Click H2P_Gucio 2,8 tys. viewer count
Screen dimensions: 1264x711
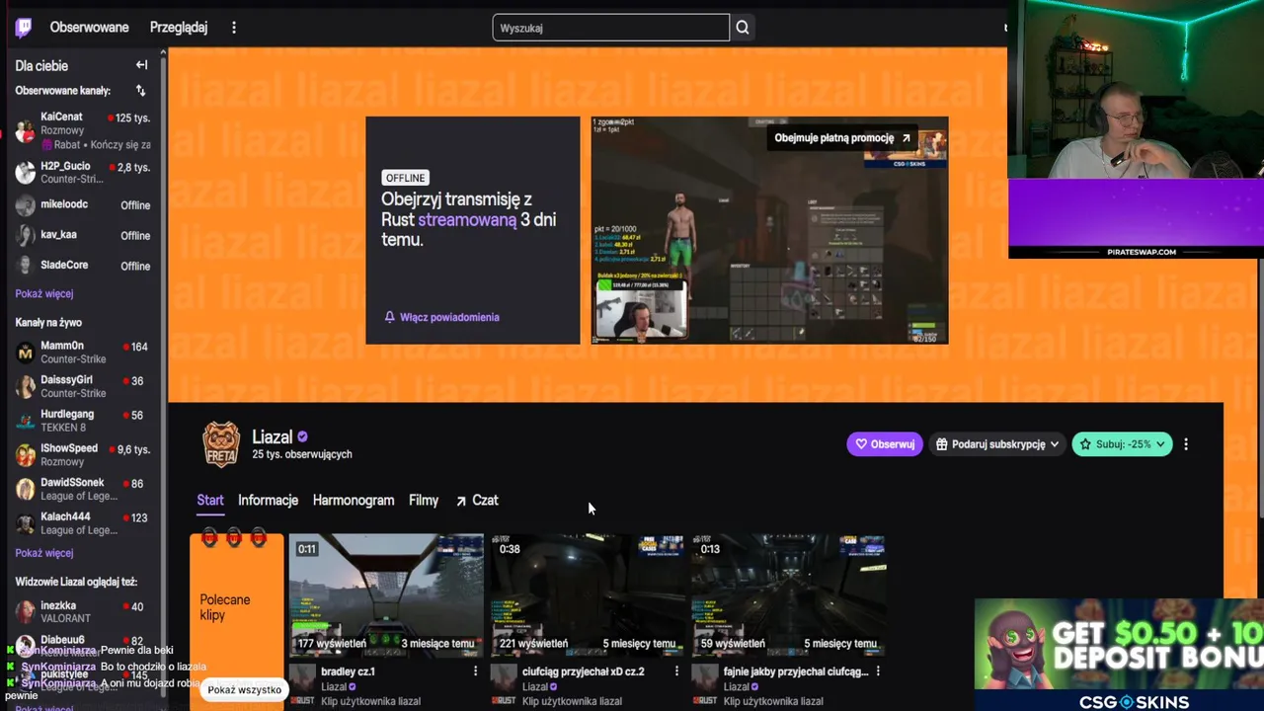129,168
